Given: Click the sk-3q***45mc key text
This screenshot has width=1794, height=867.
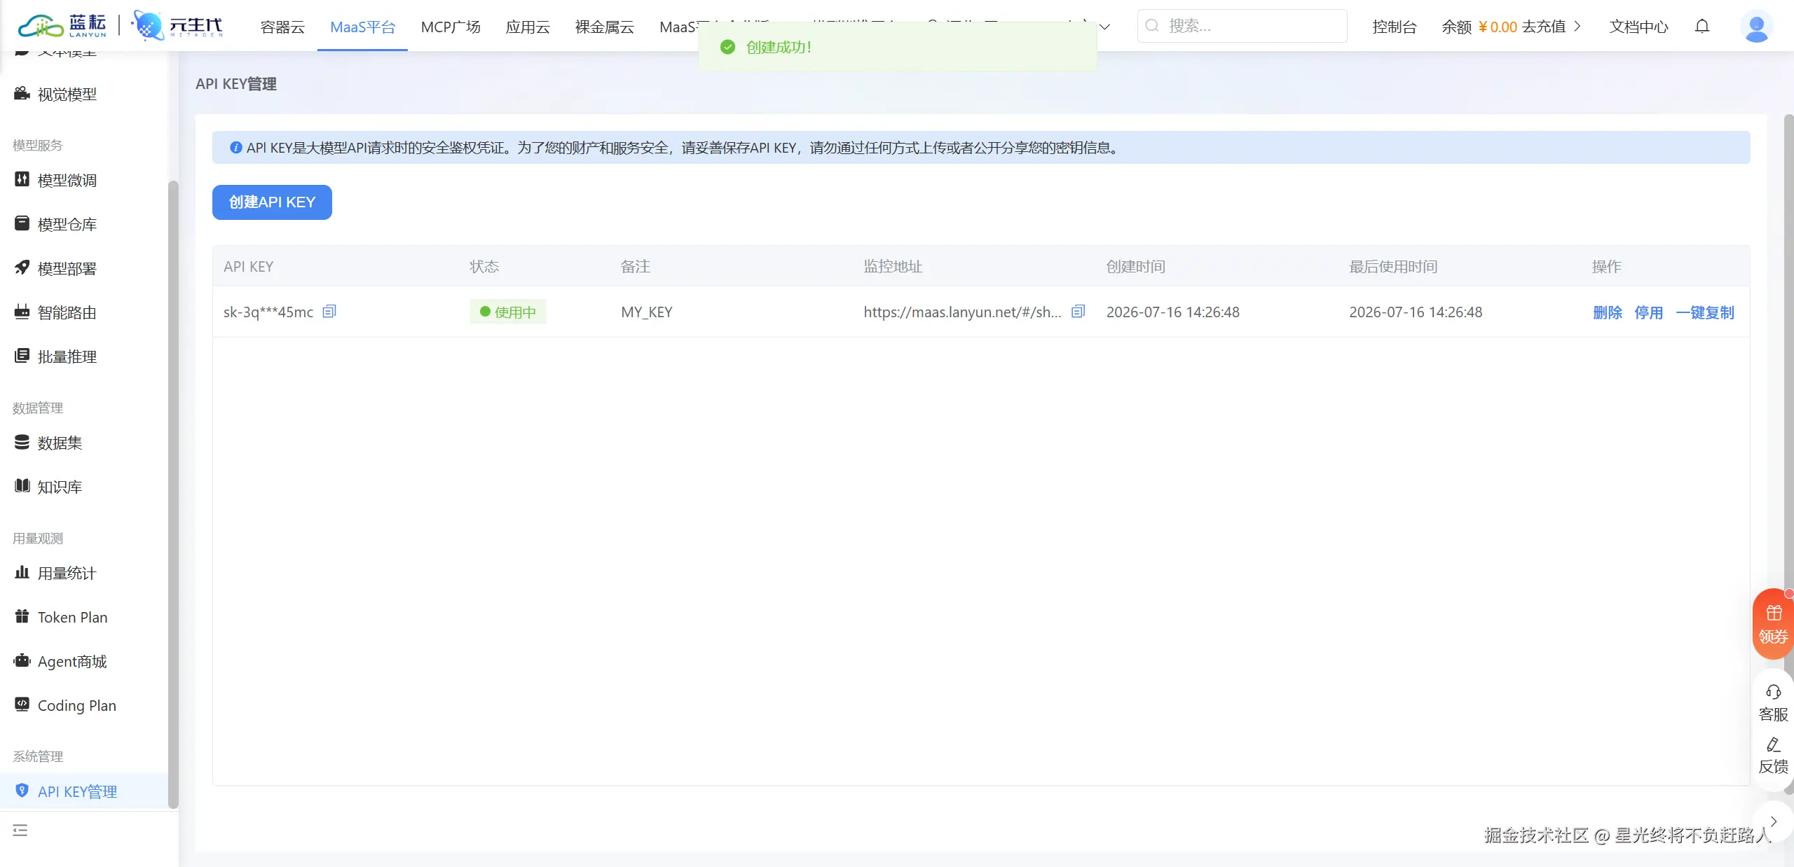Looking at the screenshot, I should tap(268, 312).
